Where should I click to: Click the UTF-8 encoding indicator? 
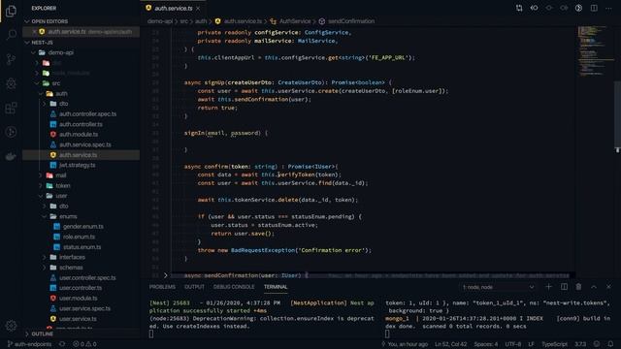click(x=513, y=344)
